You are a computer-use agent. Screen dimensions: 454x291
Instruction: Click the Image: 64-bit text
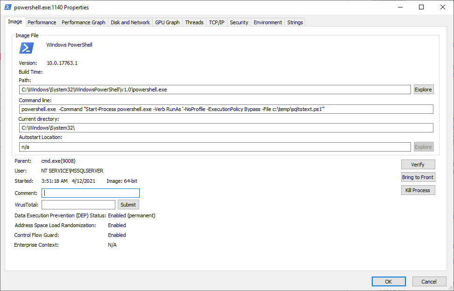[122, 181]
